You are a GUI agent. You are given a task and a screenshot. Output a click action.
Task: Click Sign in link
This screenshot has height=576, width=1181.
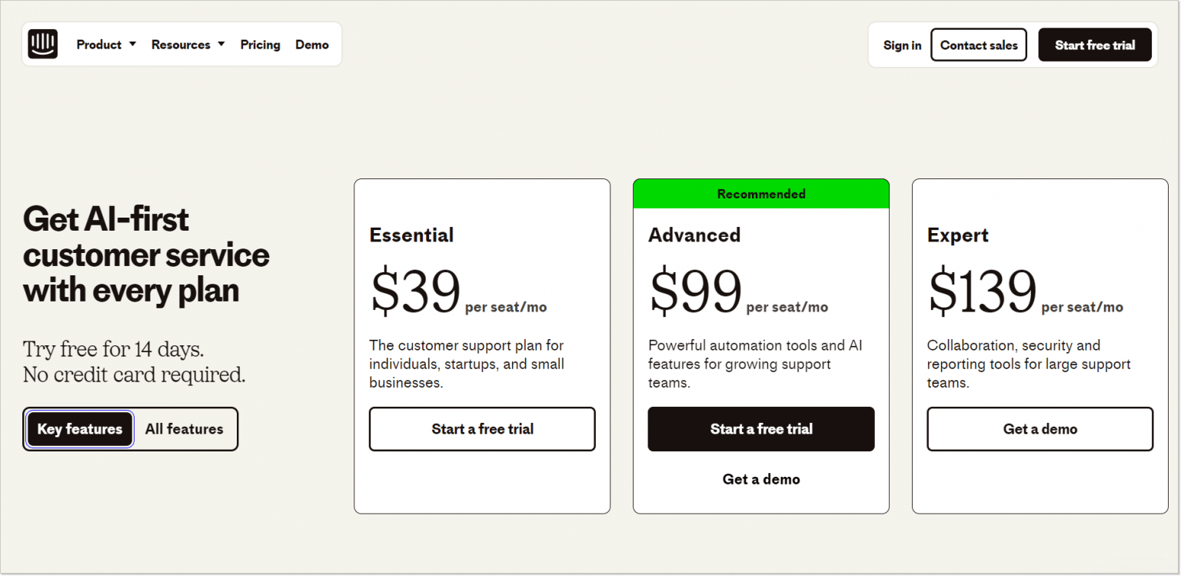pyautogui.click(x=902, y=45)
